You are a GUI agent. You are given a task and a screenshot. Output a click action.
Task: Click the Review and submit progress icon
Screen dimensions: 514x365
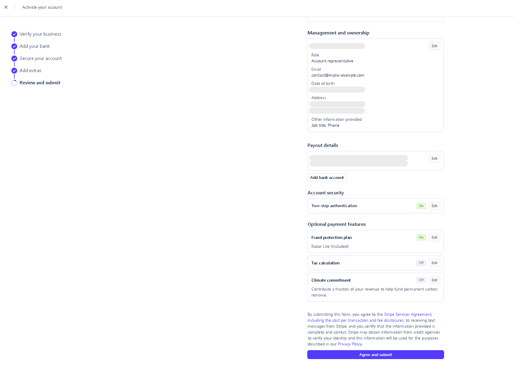[14, 83]
